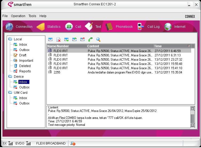Click the UIM Card folder icon

click(x=10, y=92)
